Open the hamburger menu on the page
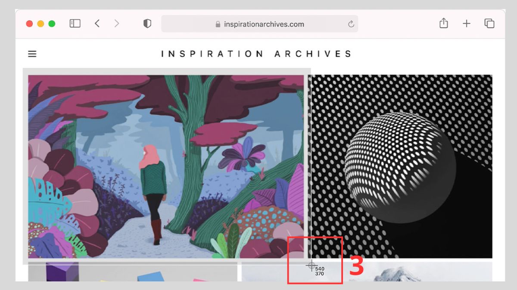517x290 pixels. click(x=32, y=54)
